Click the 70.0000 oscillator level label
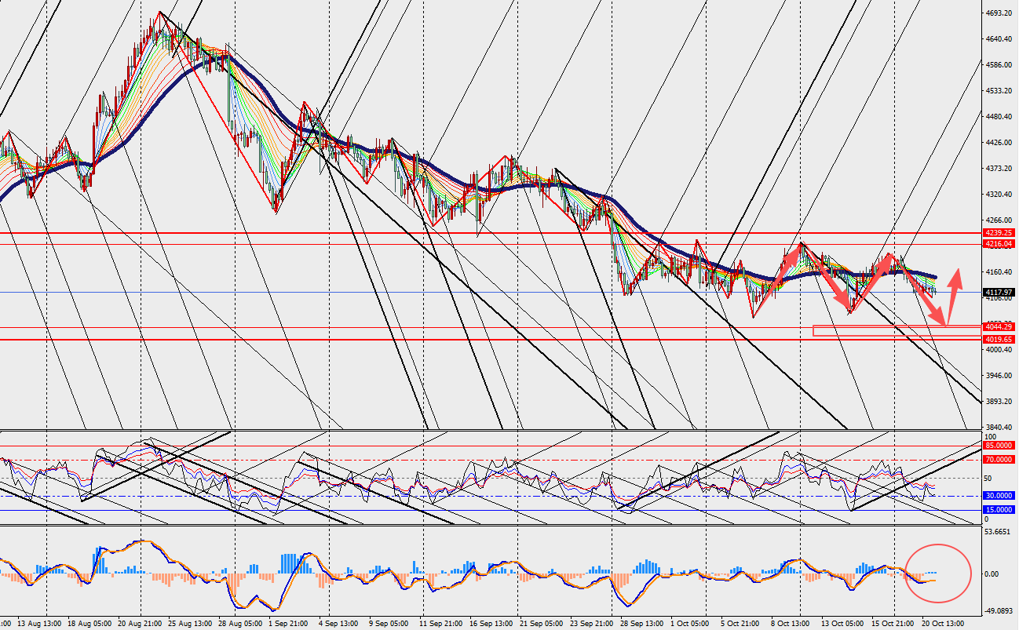 point(999,460)
